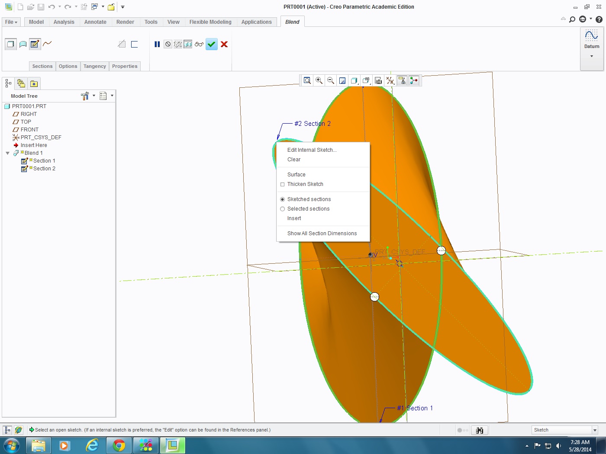Switch to the Flexible Modeling tab
This screenshot has height=454, width=606.
click(x=210, y=22)
